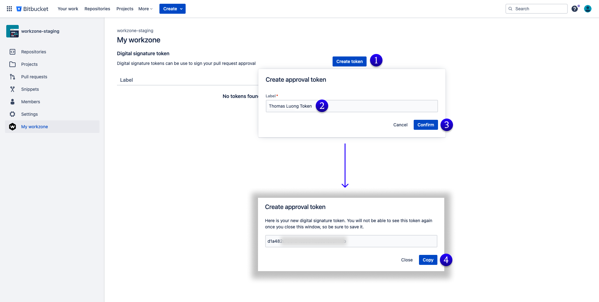599x302 pixels.
Task: Open the help icon in the top bar
Action: pyautogui.click(x=575, y=9)
